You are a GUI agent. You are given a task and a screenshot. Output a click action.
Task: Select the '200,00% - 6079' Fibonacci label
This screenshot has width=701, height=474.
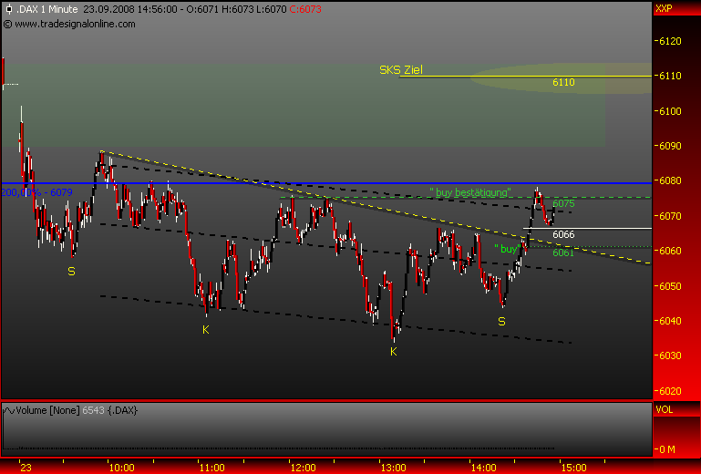36,192
